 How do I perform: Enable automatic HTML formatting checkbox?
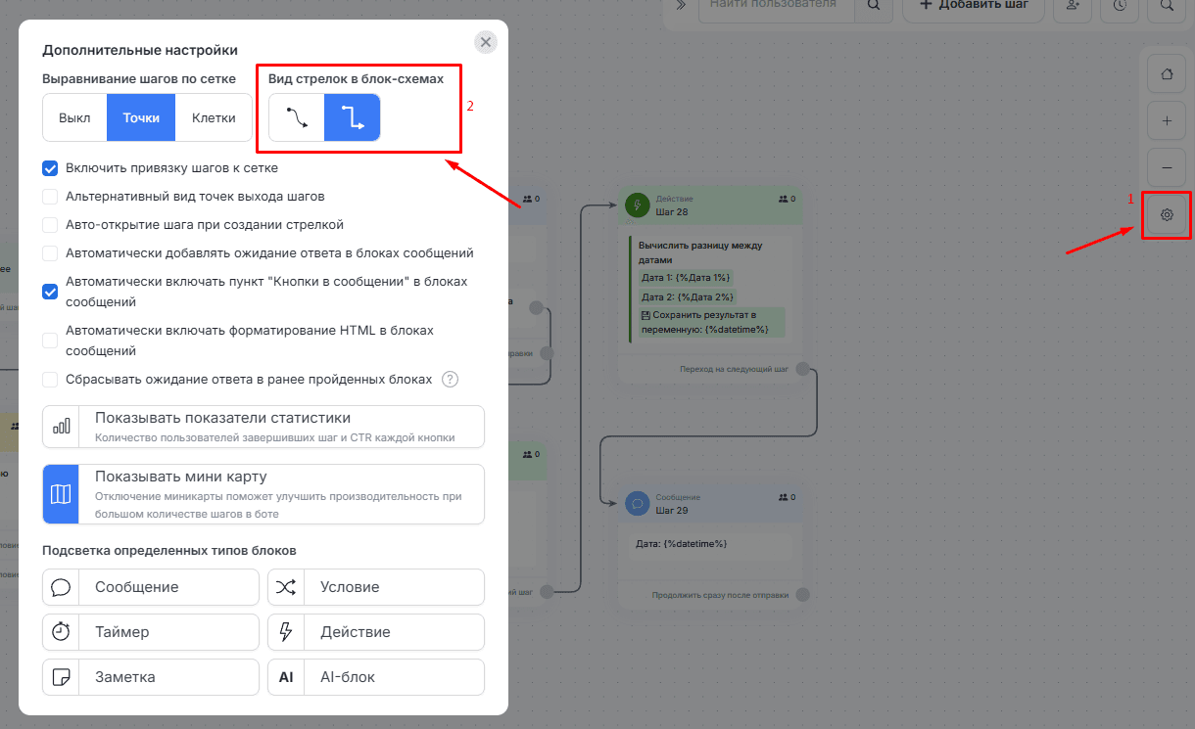pos(50,341)
